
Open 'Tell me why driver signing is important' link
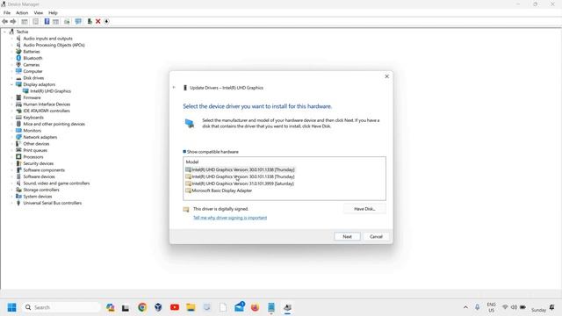point(230,218)
